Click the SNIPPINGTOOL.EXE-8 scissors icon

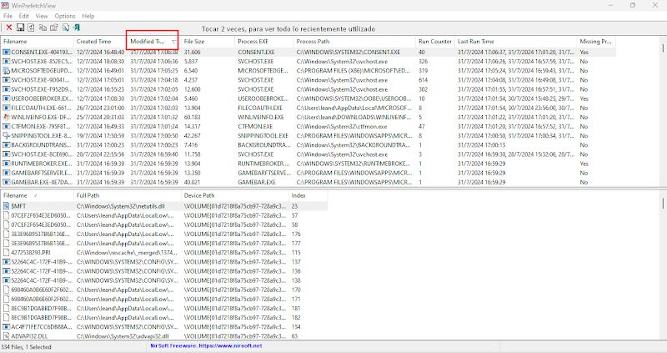[6, 136]
